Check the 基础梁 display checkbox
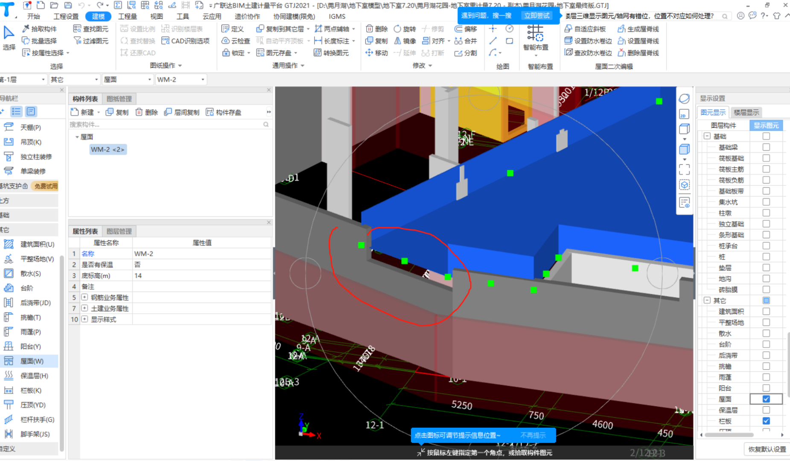This screenshot has height=461, width=790. [766, 147]
